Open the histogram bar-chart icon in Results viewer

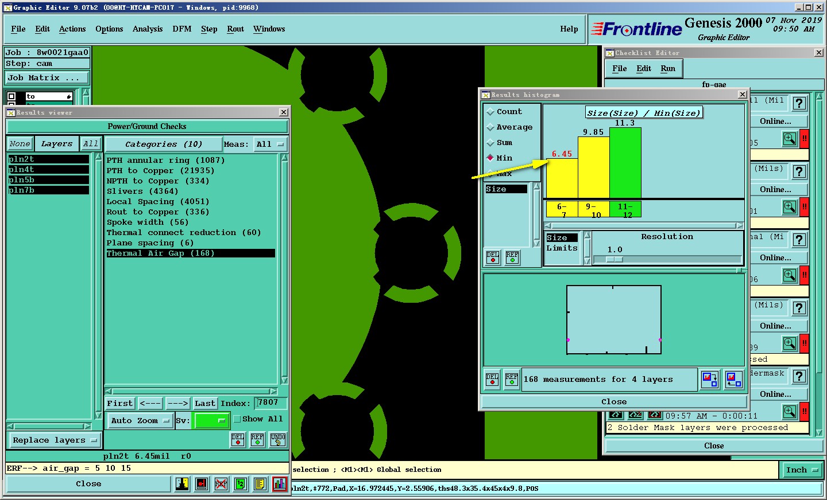point(280,484)
